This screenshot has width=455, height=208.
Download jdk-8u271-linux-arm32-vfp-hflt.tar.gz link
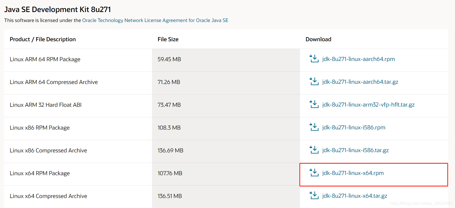[x=368, y=105]
